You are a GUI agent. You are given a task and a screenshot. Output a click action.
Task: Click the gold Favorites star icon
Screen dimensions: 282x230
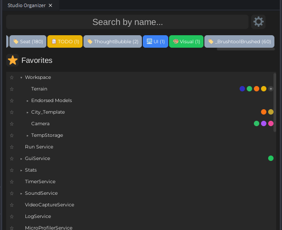click(x=12, y=60)
